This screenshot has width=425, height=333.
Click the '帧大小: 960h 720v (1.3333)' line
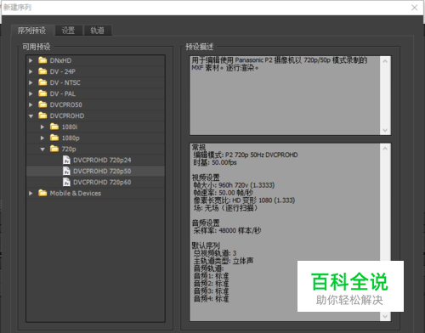(234, 185)
